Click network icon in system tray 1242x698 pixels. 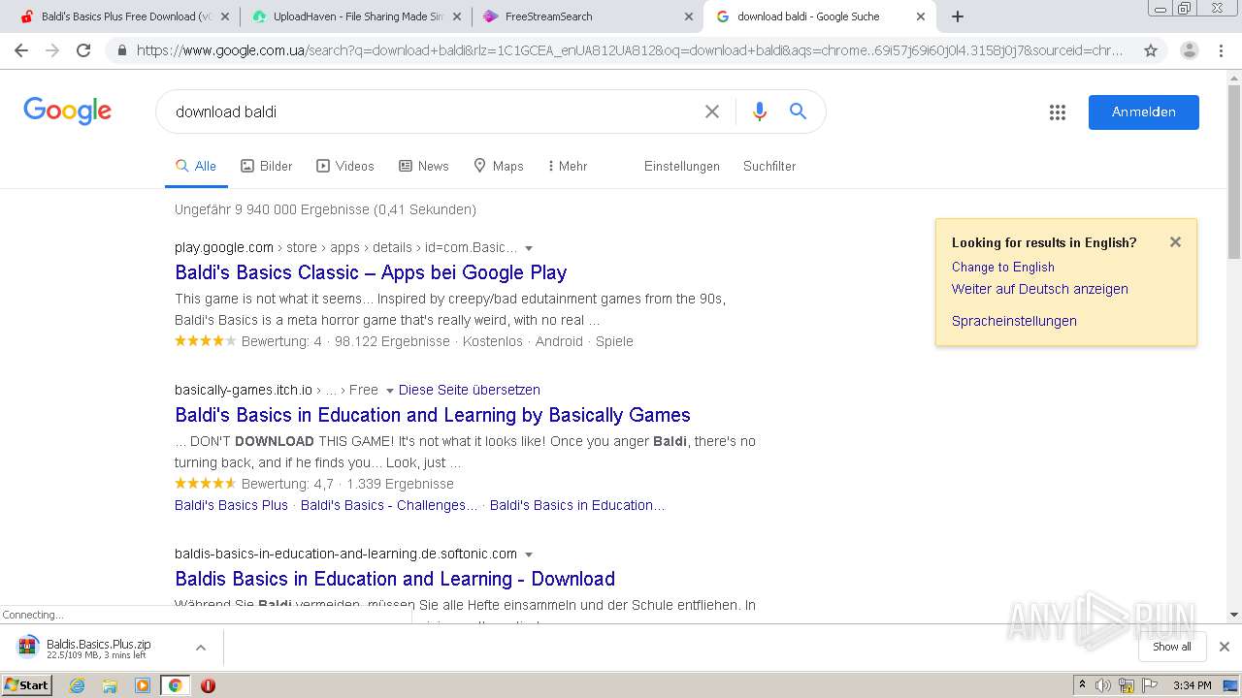(x=1126, y=685)
